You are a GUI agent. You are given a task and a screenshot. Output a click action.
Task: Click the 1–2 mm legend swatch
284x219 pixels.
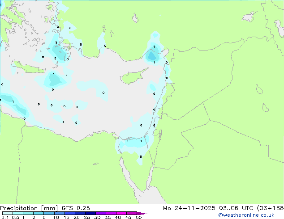pos(28,213)
